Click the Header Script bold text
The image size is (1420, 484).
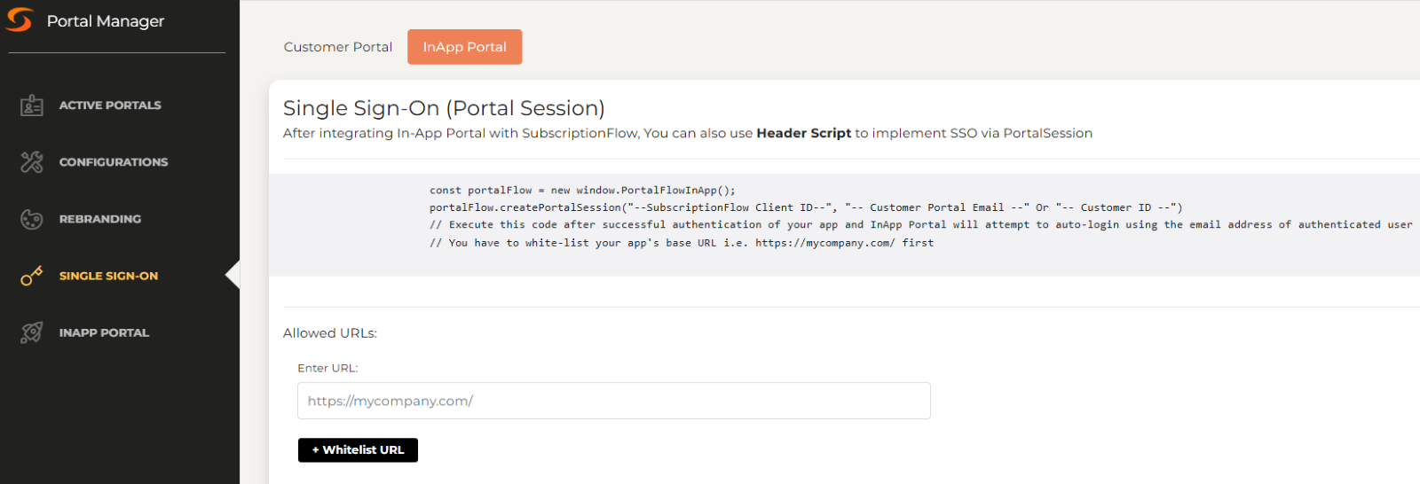[x=803, y=133]
